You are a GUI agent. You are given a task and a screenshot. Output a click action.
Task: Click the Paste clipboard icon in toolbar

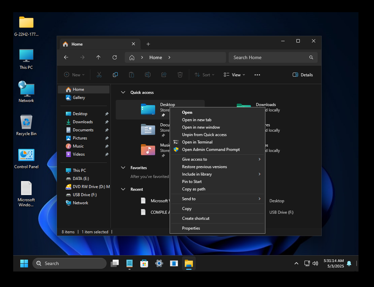(131, 75)
